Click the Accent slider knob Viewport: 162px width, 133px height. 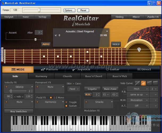click(x=35, y=39)
